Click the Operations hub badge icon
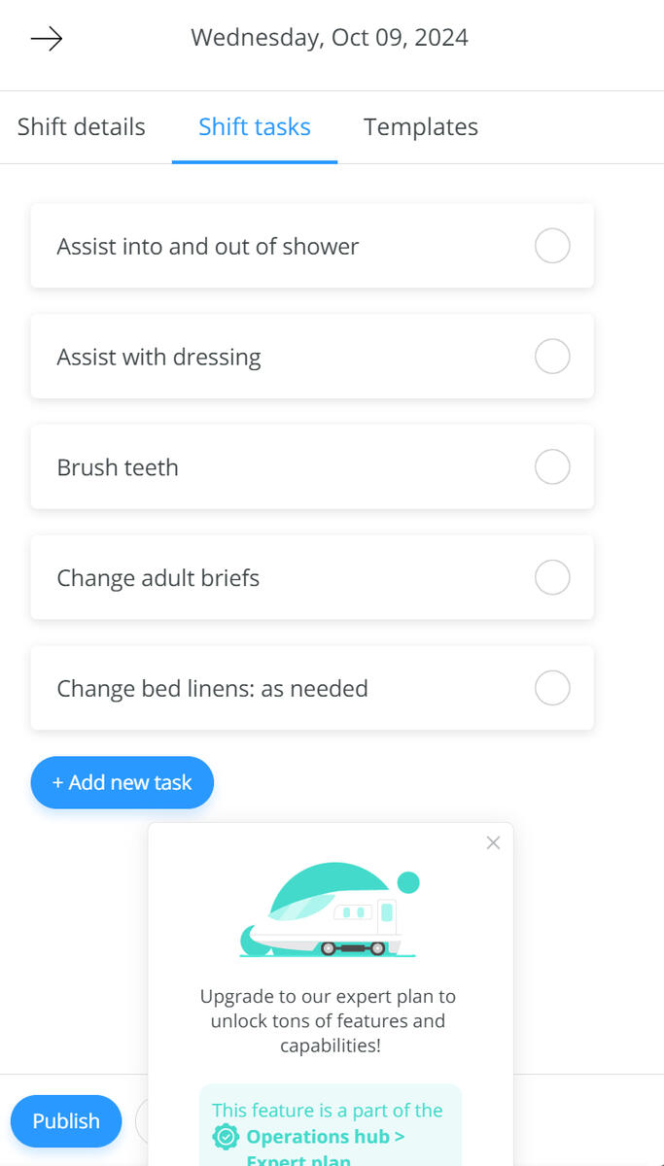The width and height of the screenshot is (664, 1166). pos(225,1136)
